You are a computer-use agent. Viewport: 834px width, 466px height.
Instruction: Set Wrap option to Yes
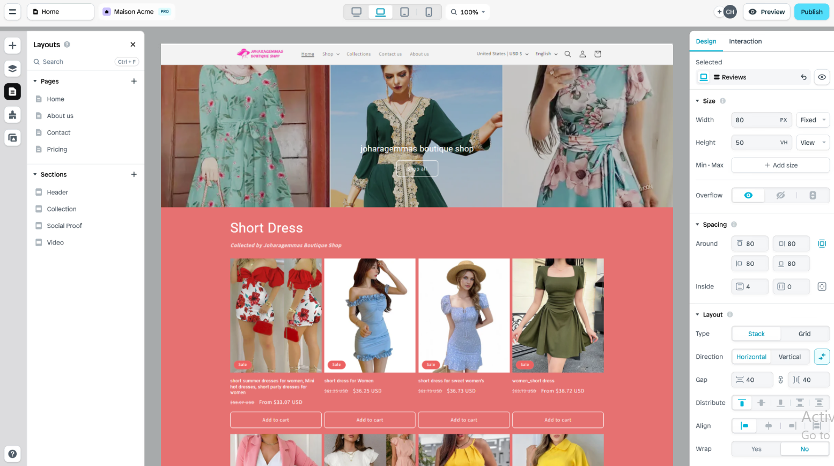(x=756, y=449)
